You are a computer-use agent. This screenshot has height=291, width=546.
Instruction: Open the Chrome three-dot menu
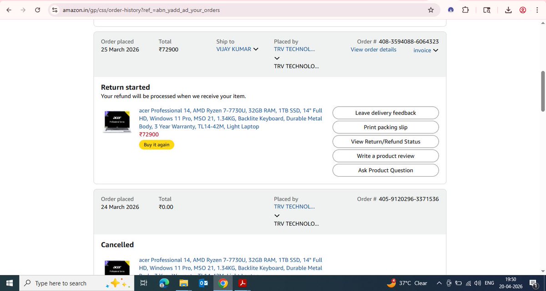(537, 10)
